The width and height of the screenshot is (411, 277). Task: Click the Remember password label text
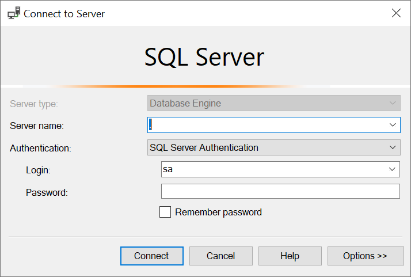[x=218, y=212]
